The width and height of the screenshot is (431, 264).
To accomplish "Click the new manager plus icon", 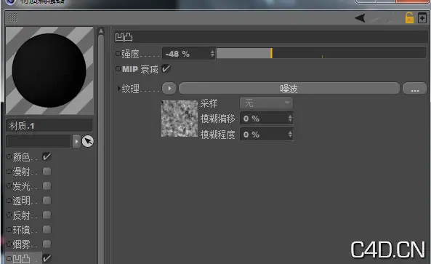I will coord(422,18).
